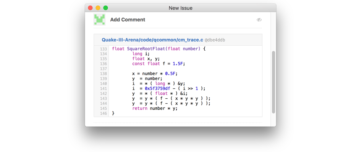This screenshot has height=152, width=351.
Task: Select line number 141 in the gutter
Action: click(x=104, y=89)
